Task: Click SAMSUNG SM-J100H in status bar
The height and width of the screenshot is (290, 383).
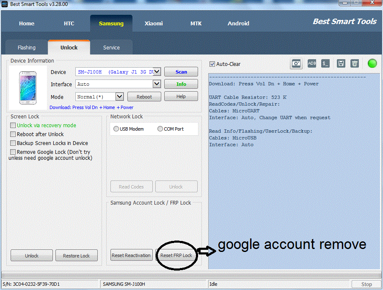Action: (124, 284)
